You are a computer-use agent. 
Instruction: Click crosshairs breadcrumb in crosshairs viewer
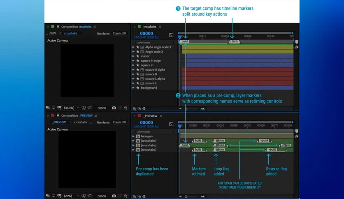click(x=70, y=33)
